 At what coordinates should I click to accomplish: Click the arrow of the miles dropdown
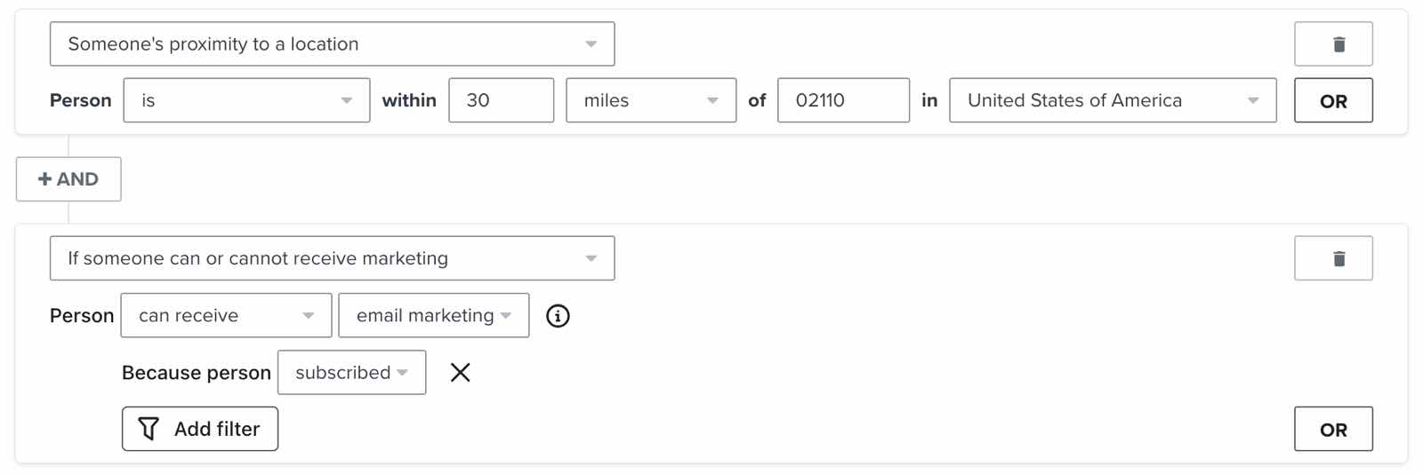point(712,101)
